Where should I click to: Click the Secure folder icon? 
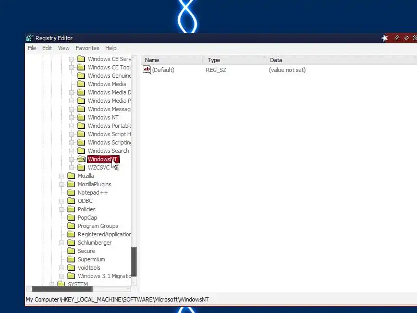tap(71, 251)
